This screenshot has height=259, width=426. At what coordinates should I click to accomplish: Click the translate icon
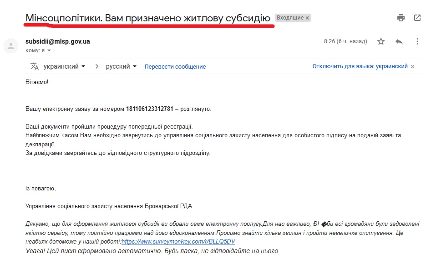pos(35,66)
